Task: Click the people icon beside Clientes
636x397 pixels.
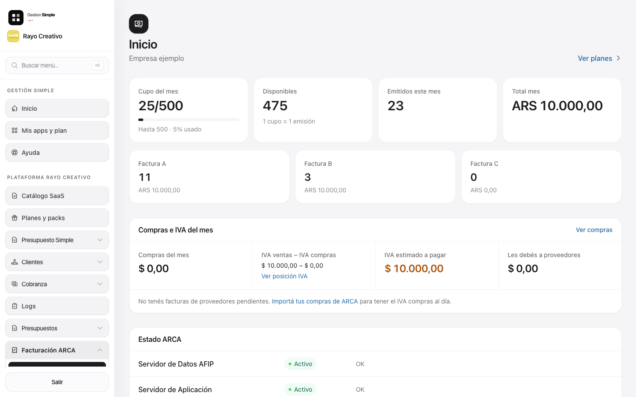Action: tap(15, 262)
